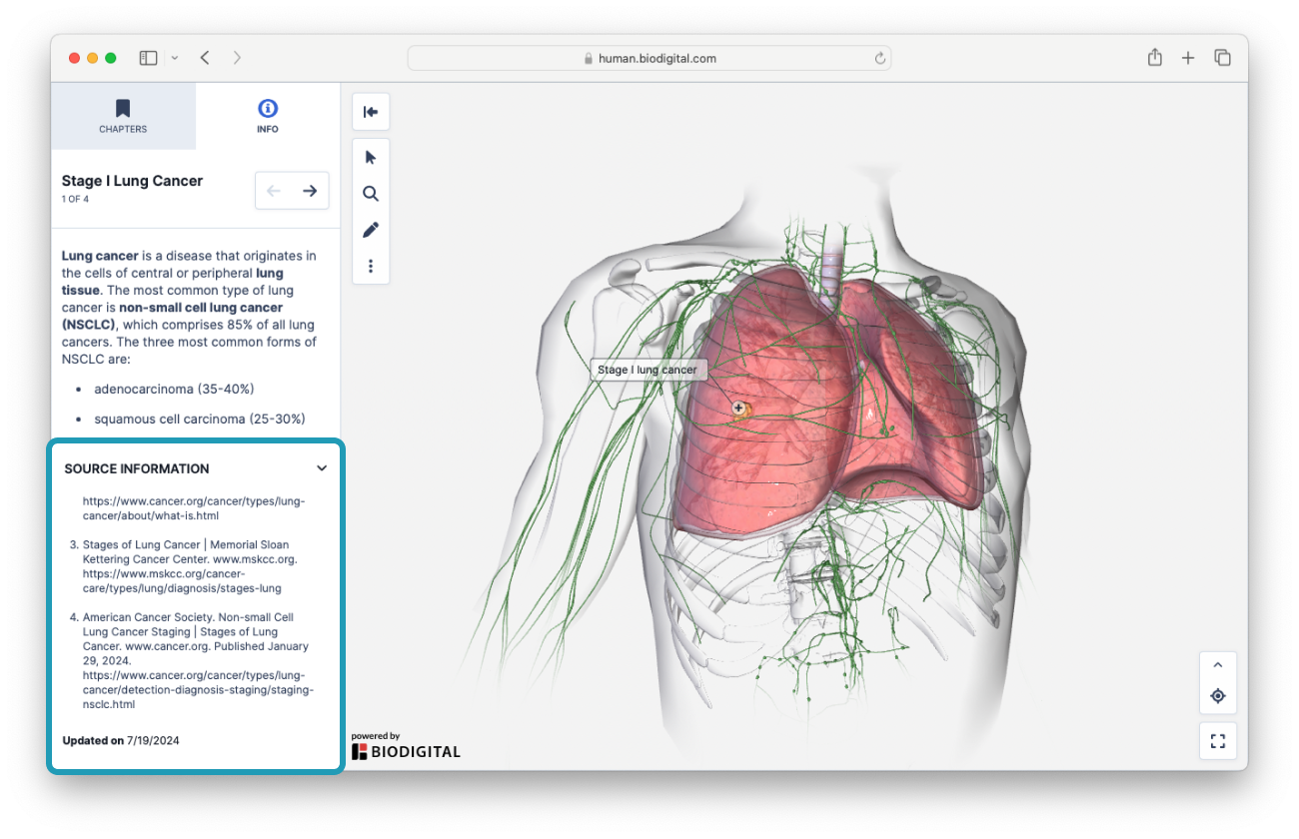Click the tumor hotspot marker on lung
The image size is (1299, 839).
pyautogui.click(x=738, y=408)
